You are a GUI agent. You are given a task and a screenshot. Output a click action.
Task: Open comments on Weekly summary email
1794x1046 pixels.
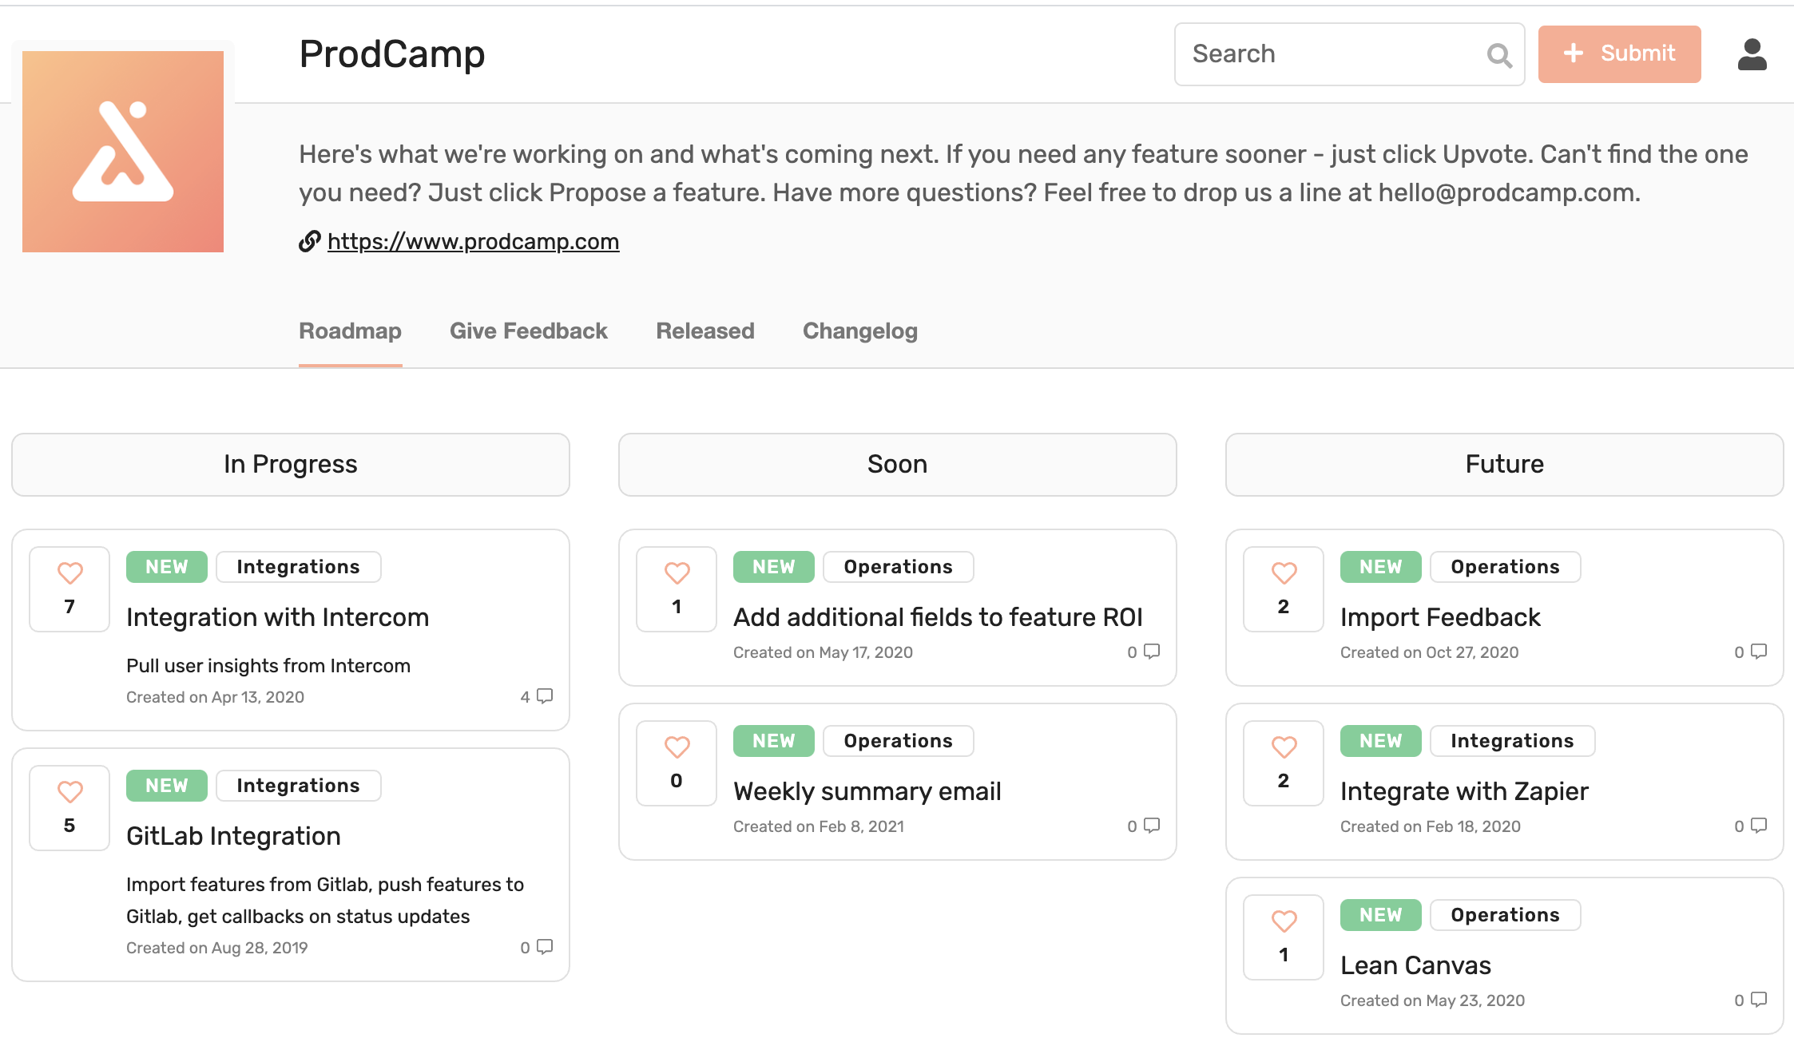tap(1150, 826)
